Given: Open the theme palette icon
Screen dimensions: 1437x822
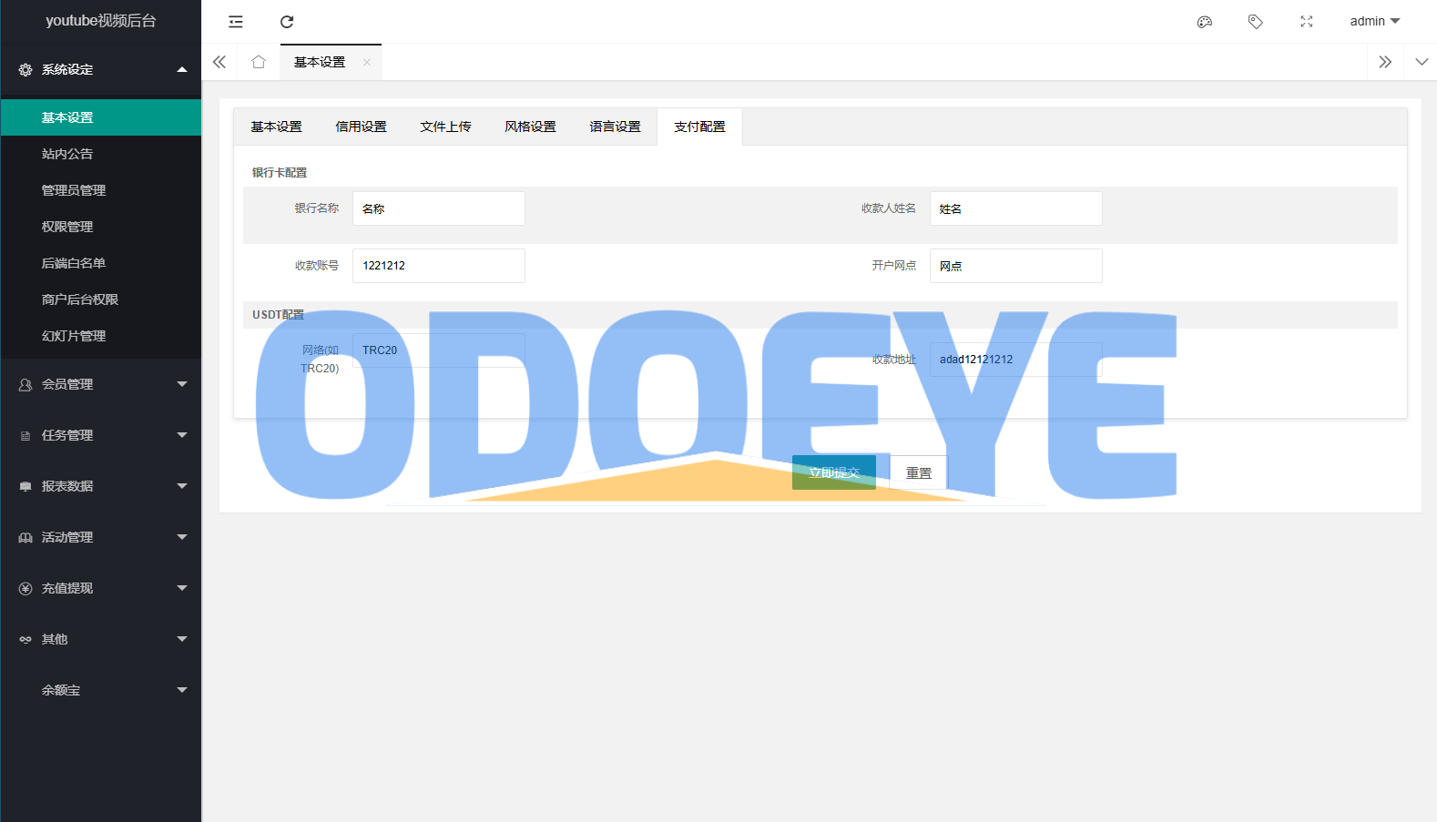Looking at the screenshot, I should point(1205,22).
